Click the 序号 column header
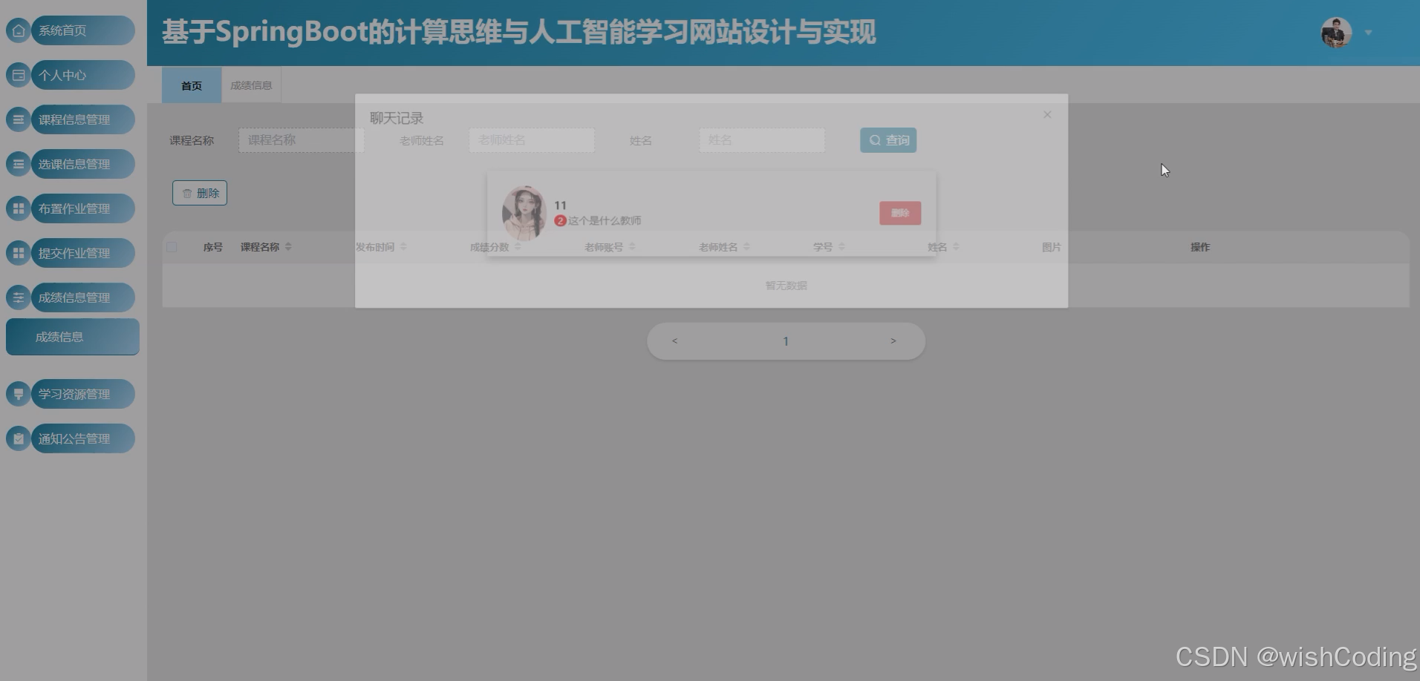 [213, 247]
